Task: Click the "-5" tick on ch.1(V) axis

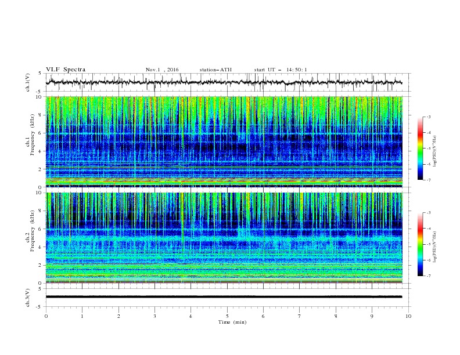Action: [x=39, y=92]
